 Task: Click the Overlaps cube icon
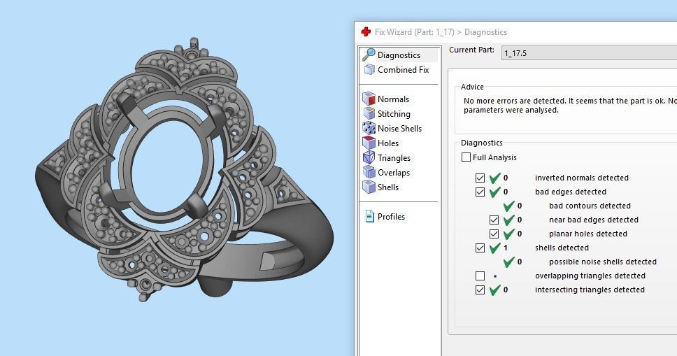(369, 172)
